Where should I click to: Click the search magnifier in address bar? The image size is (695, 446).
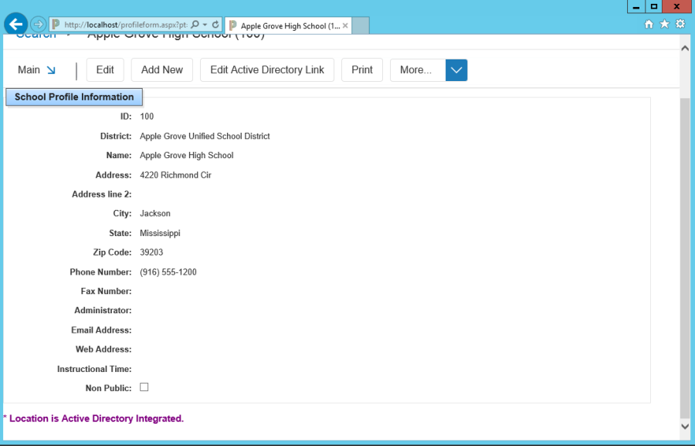pyautogui.click(x=195, y=25)
